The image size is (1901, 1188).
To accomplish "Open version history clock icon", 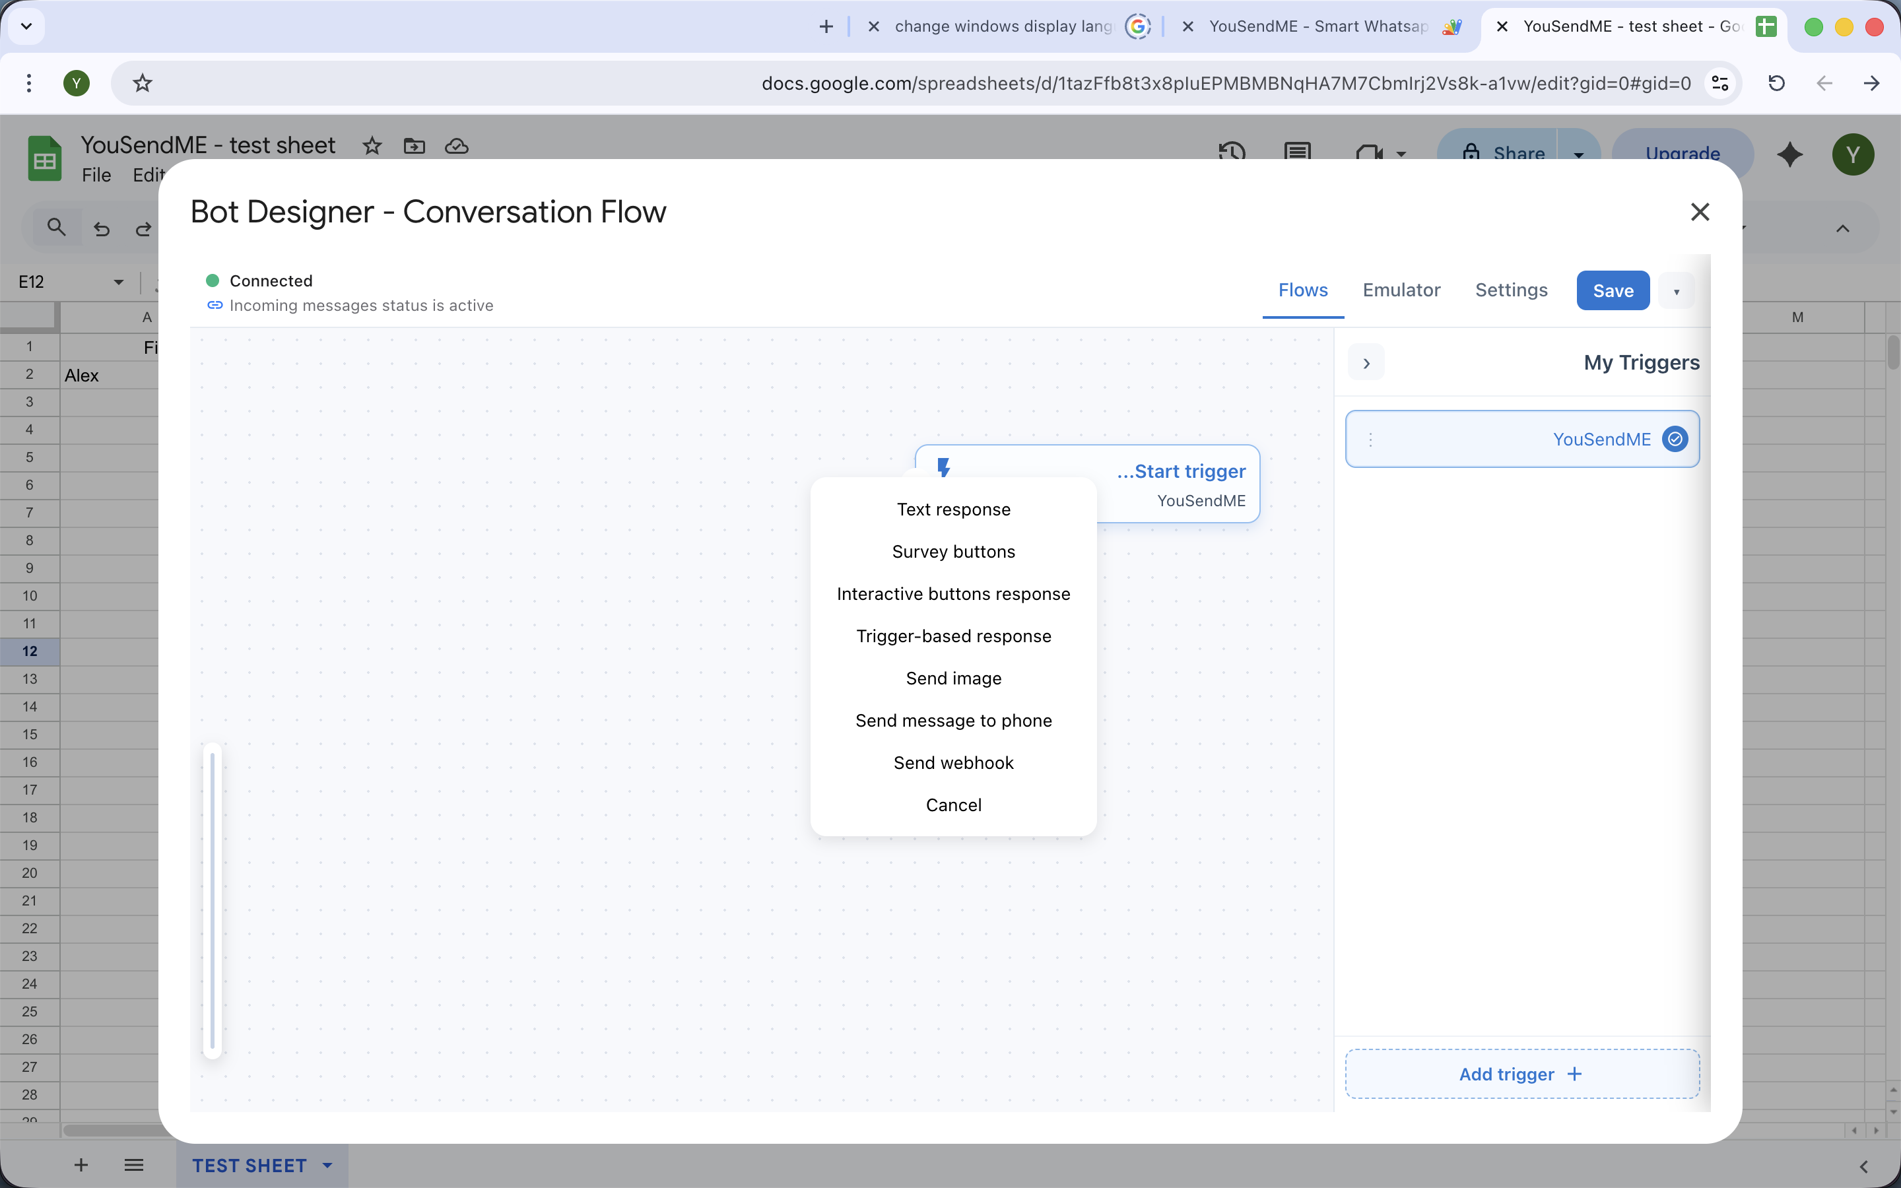I will [1231, 151].
